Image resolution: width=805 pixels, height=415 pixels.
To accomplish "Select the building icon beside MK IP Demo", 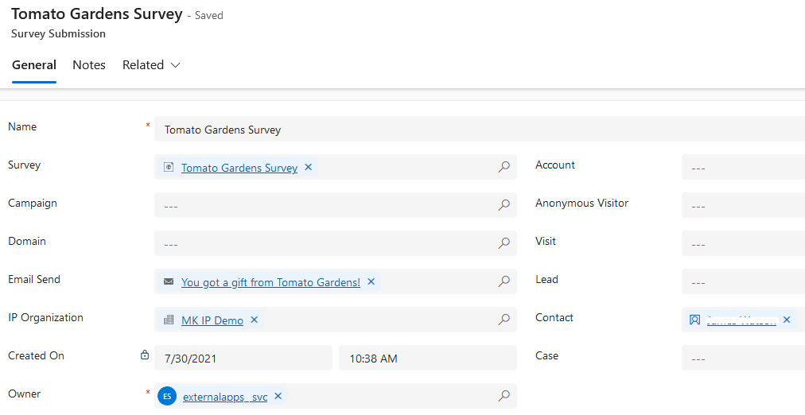I will (x=169, y=320).
